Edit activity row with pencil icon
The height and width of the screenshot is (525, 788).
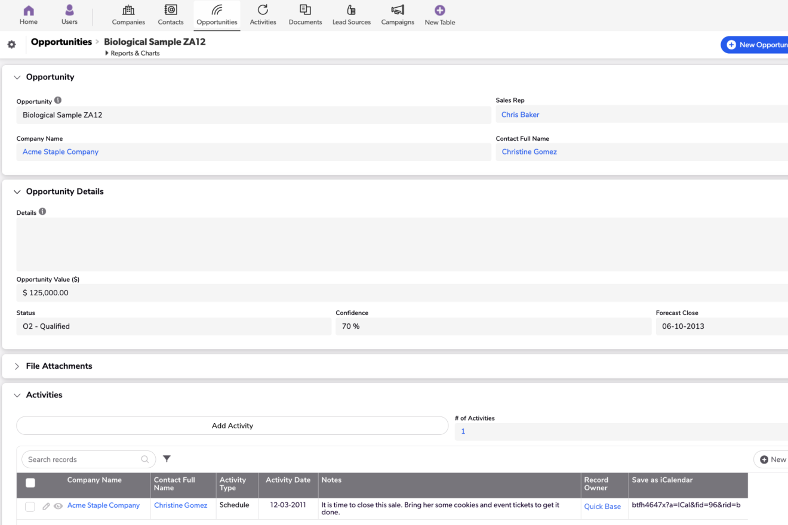pyautogui.click(x=46, y=507)
